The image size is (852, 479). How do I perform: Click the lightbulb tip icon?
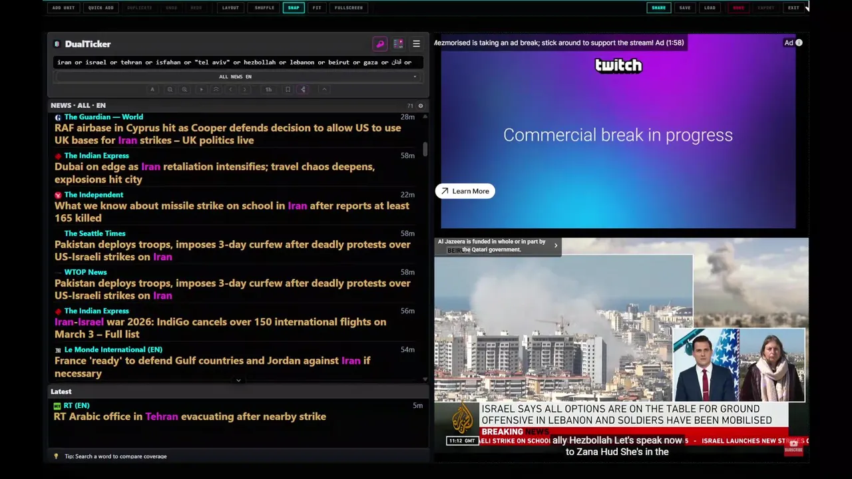coord(56,456)
